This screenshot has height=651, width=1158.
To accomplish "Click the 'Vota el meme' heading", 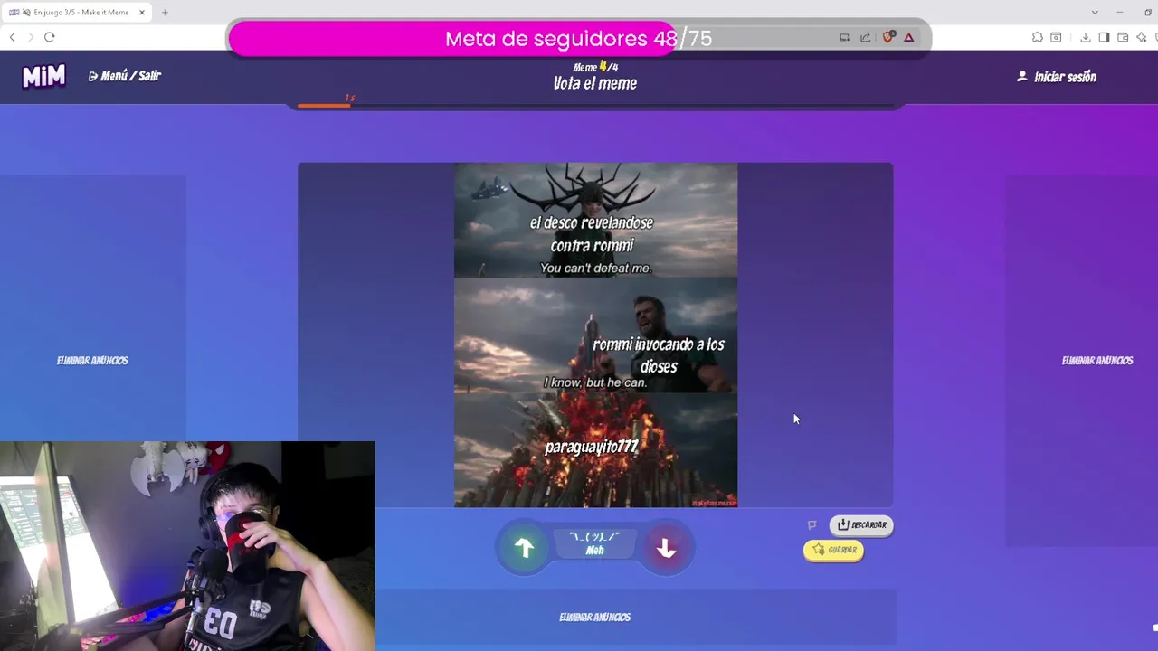I will click(595, 83).
